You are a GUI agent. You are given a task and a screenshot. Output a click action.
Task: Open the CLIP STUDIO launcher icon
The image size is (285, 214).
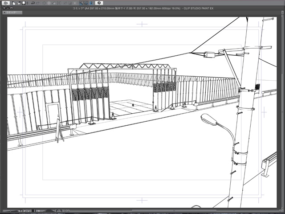tap(6, 3)
